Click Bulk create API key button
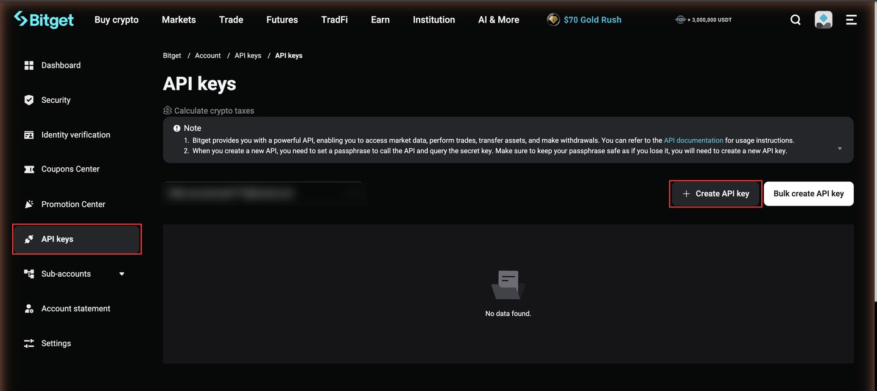This screenshot has height=391, width=877. coord(809,194)
